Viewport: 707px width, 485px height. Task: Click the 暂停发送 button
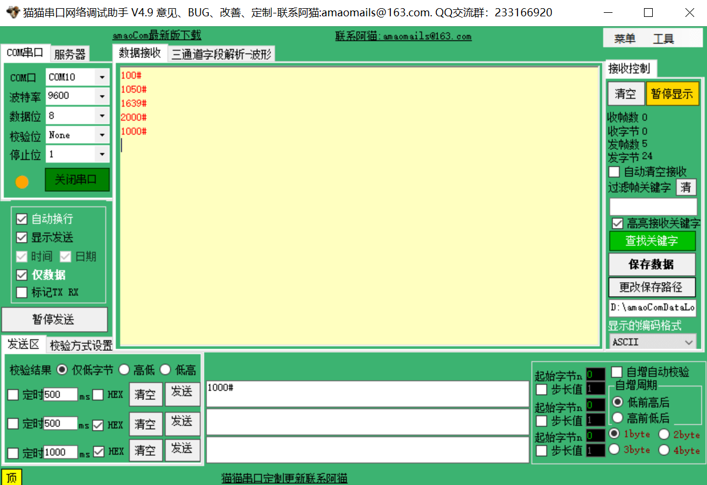54,319
